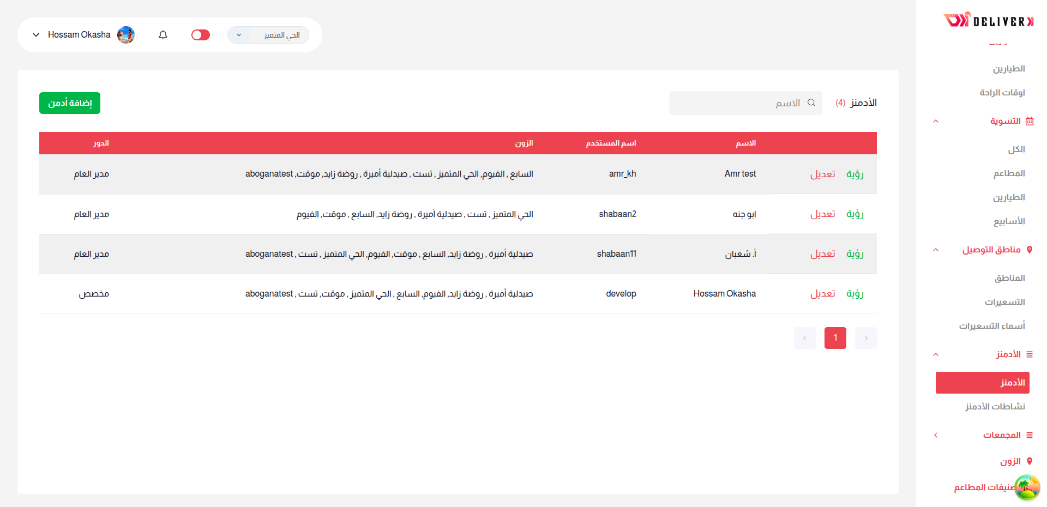This screenshot has height=507, width=1047.
Task: Open the الحي المتميز zone dropdown
Action: 268,35
